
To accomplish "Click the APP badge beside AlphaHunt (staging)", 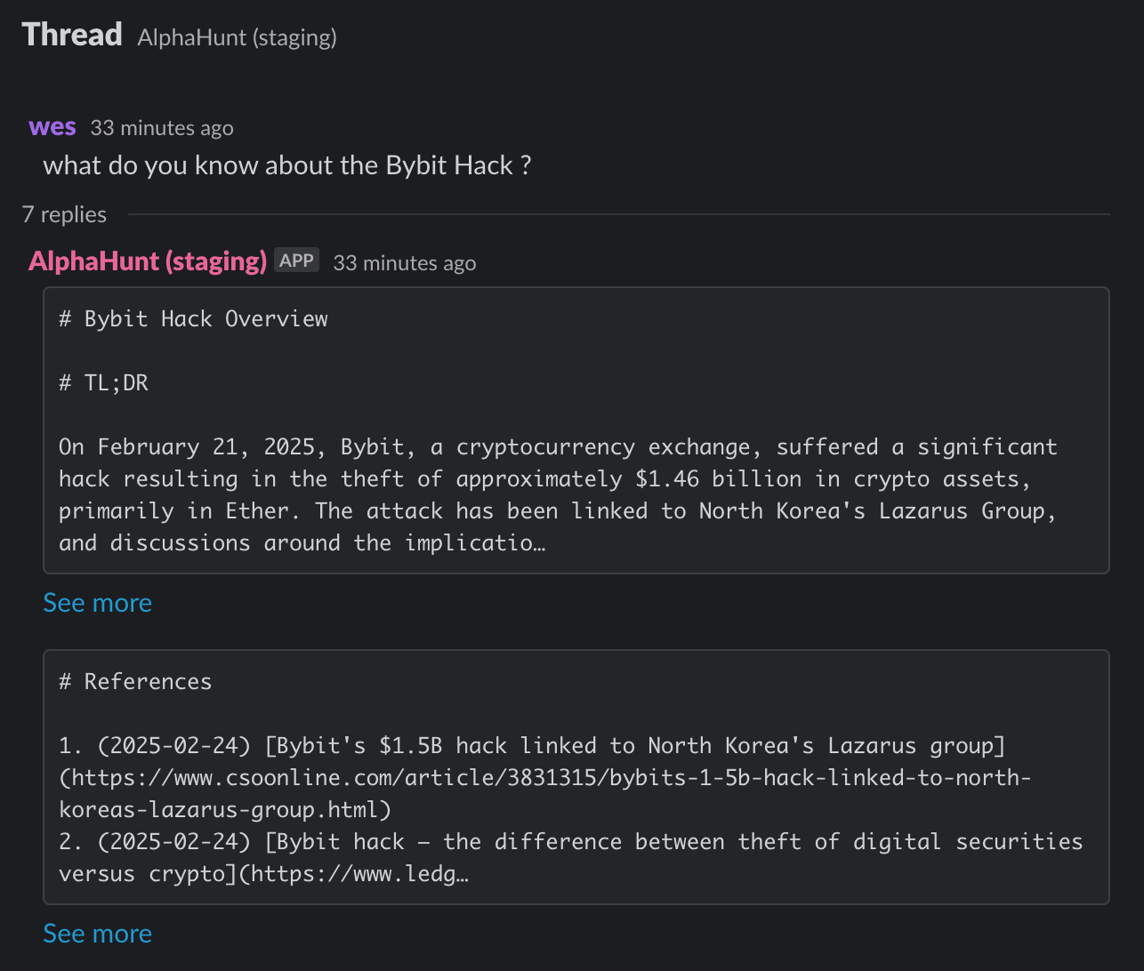I will (x=296, y=261).
